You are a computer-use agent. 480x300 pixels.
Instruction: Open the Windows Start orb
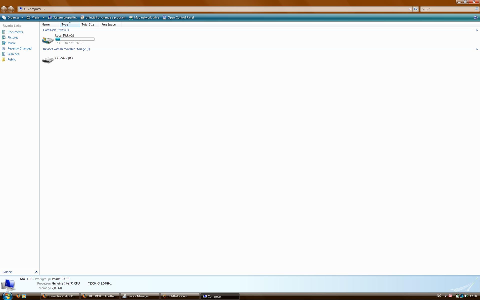[7, 296]
